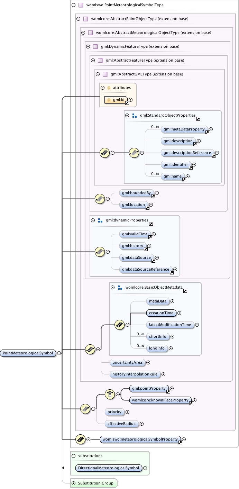The height and width of the screenshot is (489, 239).
Task: Select gml:pointProperty element
Action: [x=149, y=389]
